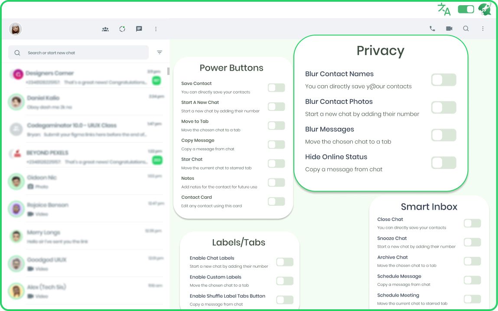Open Rejoice Benson avatar thumbnail
Screen dimensions: 498x311
[16, 209]
